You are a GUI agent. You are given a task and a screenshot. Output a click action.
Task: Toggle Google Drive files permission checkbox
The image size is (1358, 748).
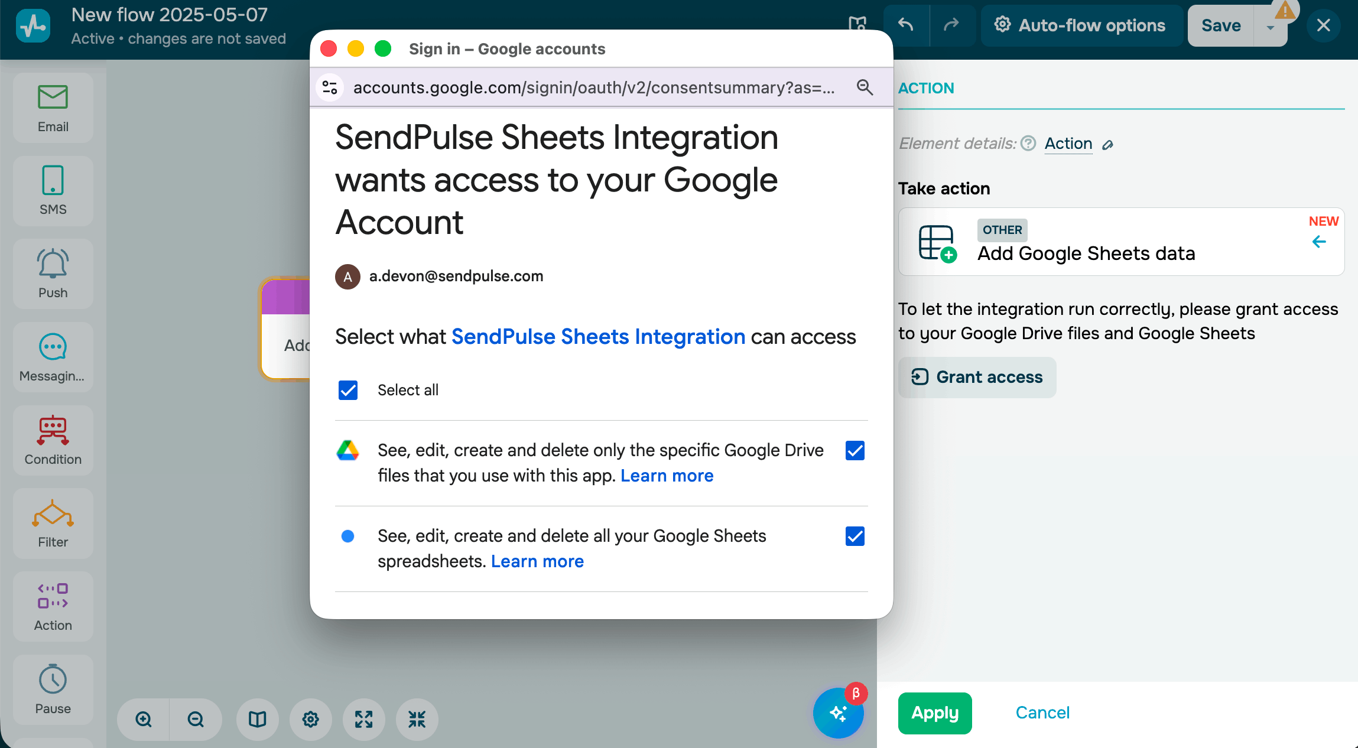point(855,451)
